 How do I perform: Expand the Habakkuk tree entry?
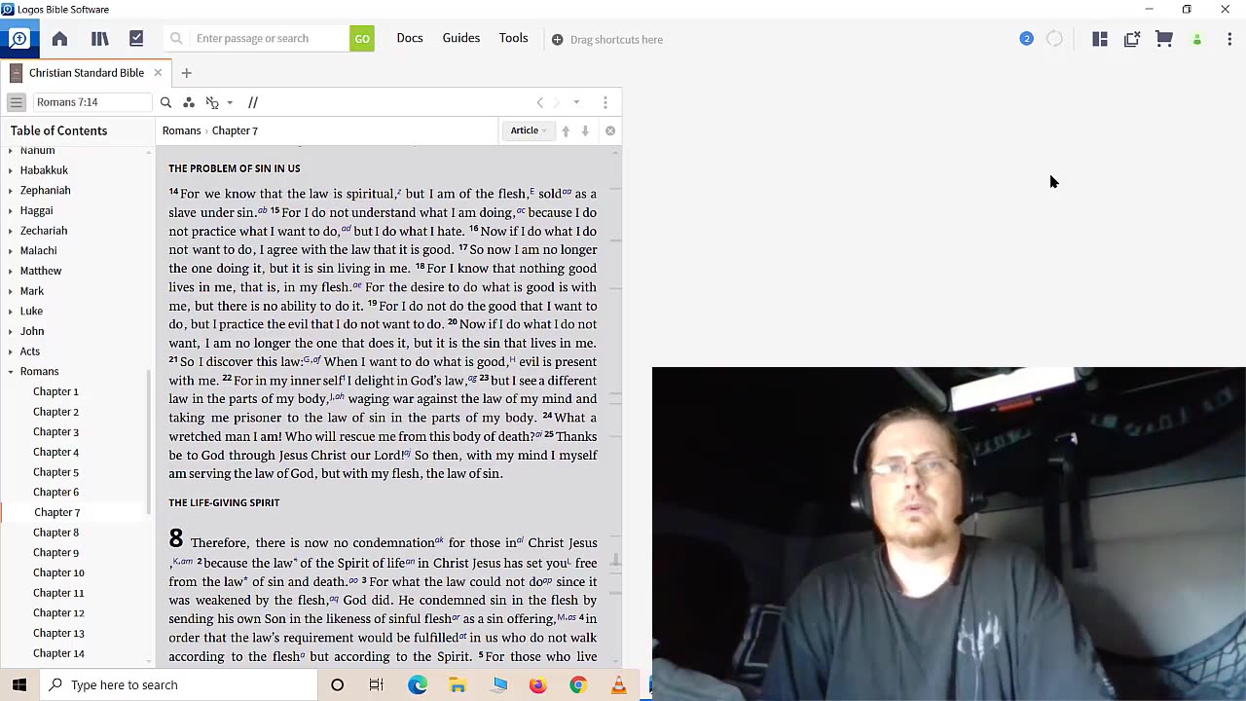(x=11, y=170)
